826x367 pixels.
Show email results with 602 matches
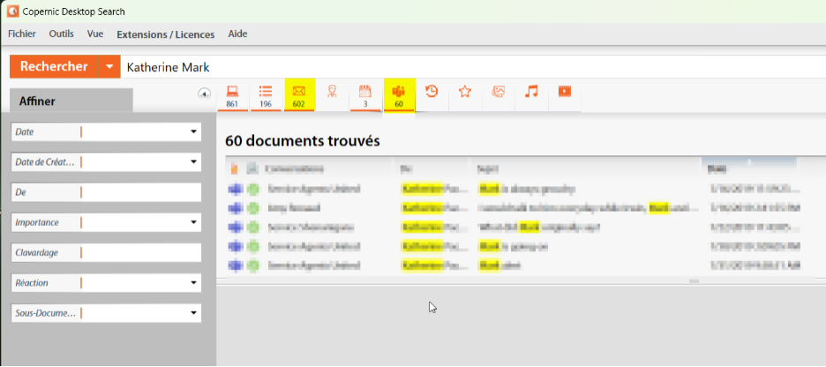299,95
